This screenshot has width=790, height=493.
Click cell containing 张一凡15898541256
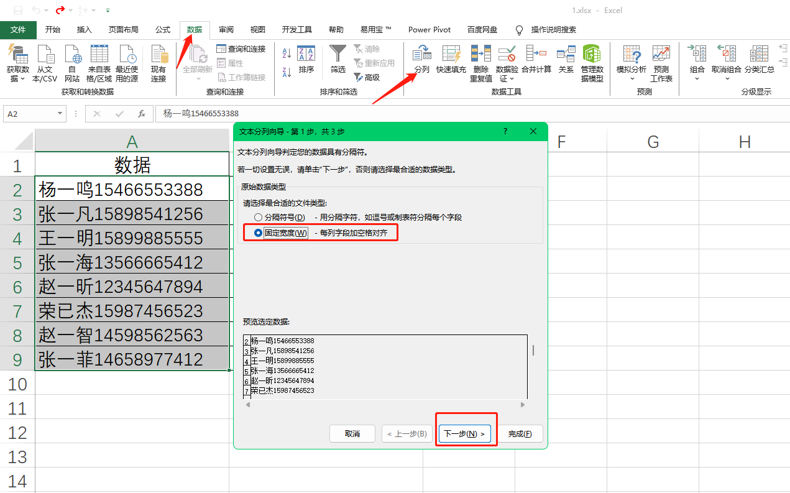[132, 214]
